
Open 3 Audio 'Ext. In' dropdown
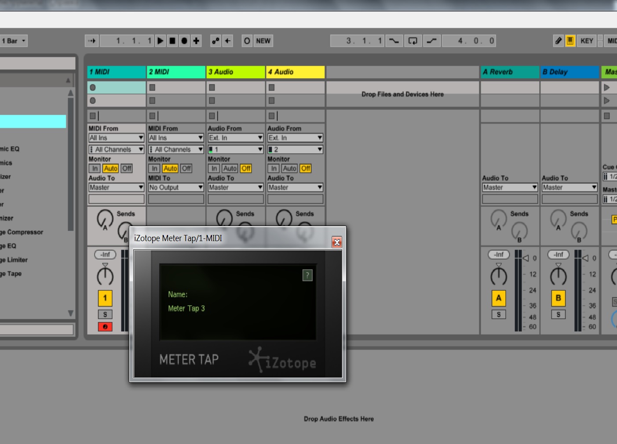point(236,138)
